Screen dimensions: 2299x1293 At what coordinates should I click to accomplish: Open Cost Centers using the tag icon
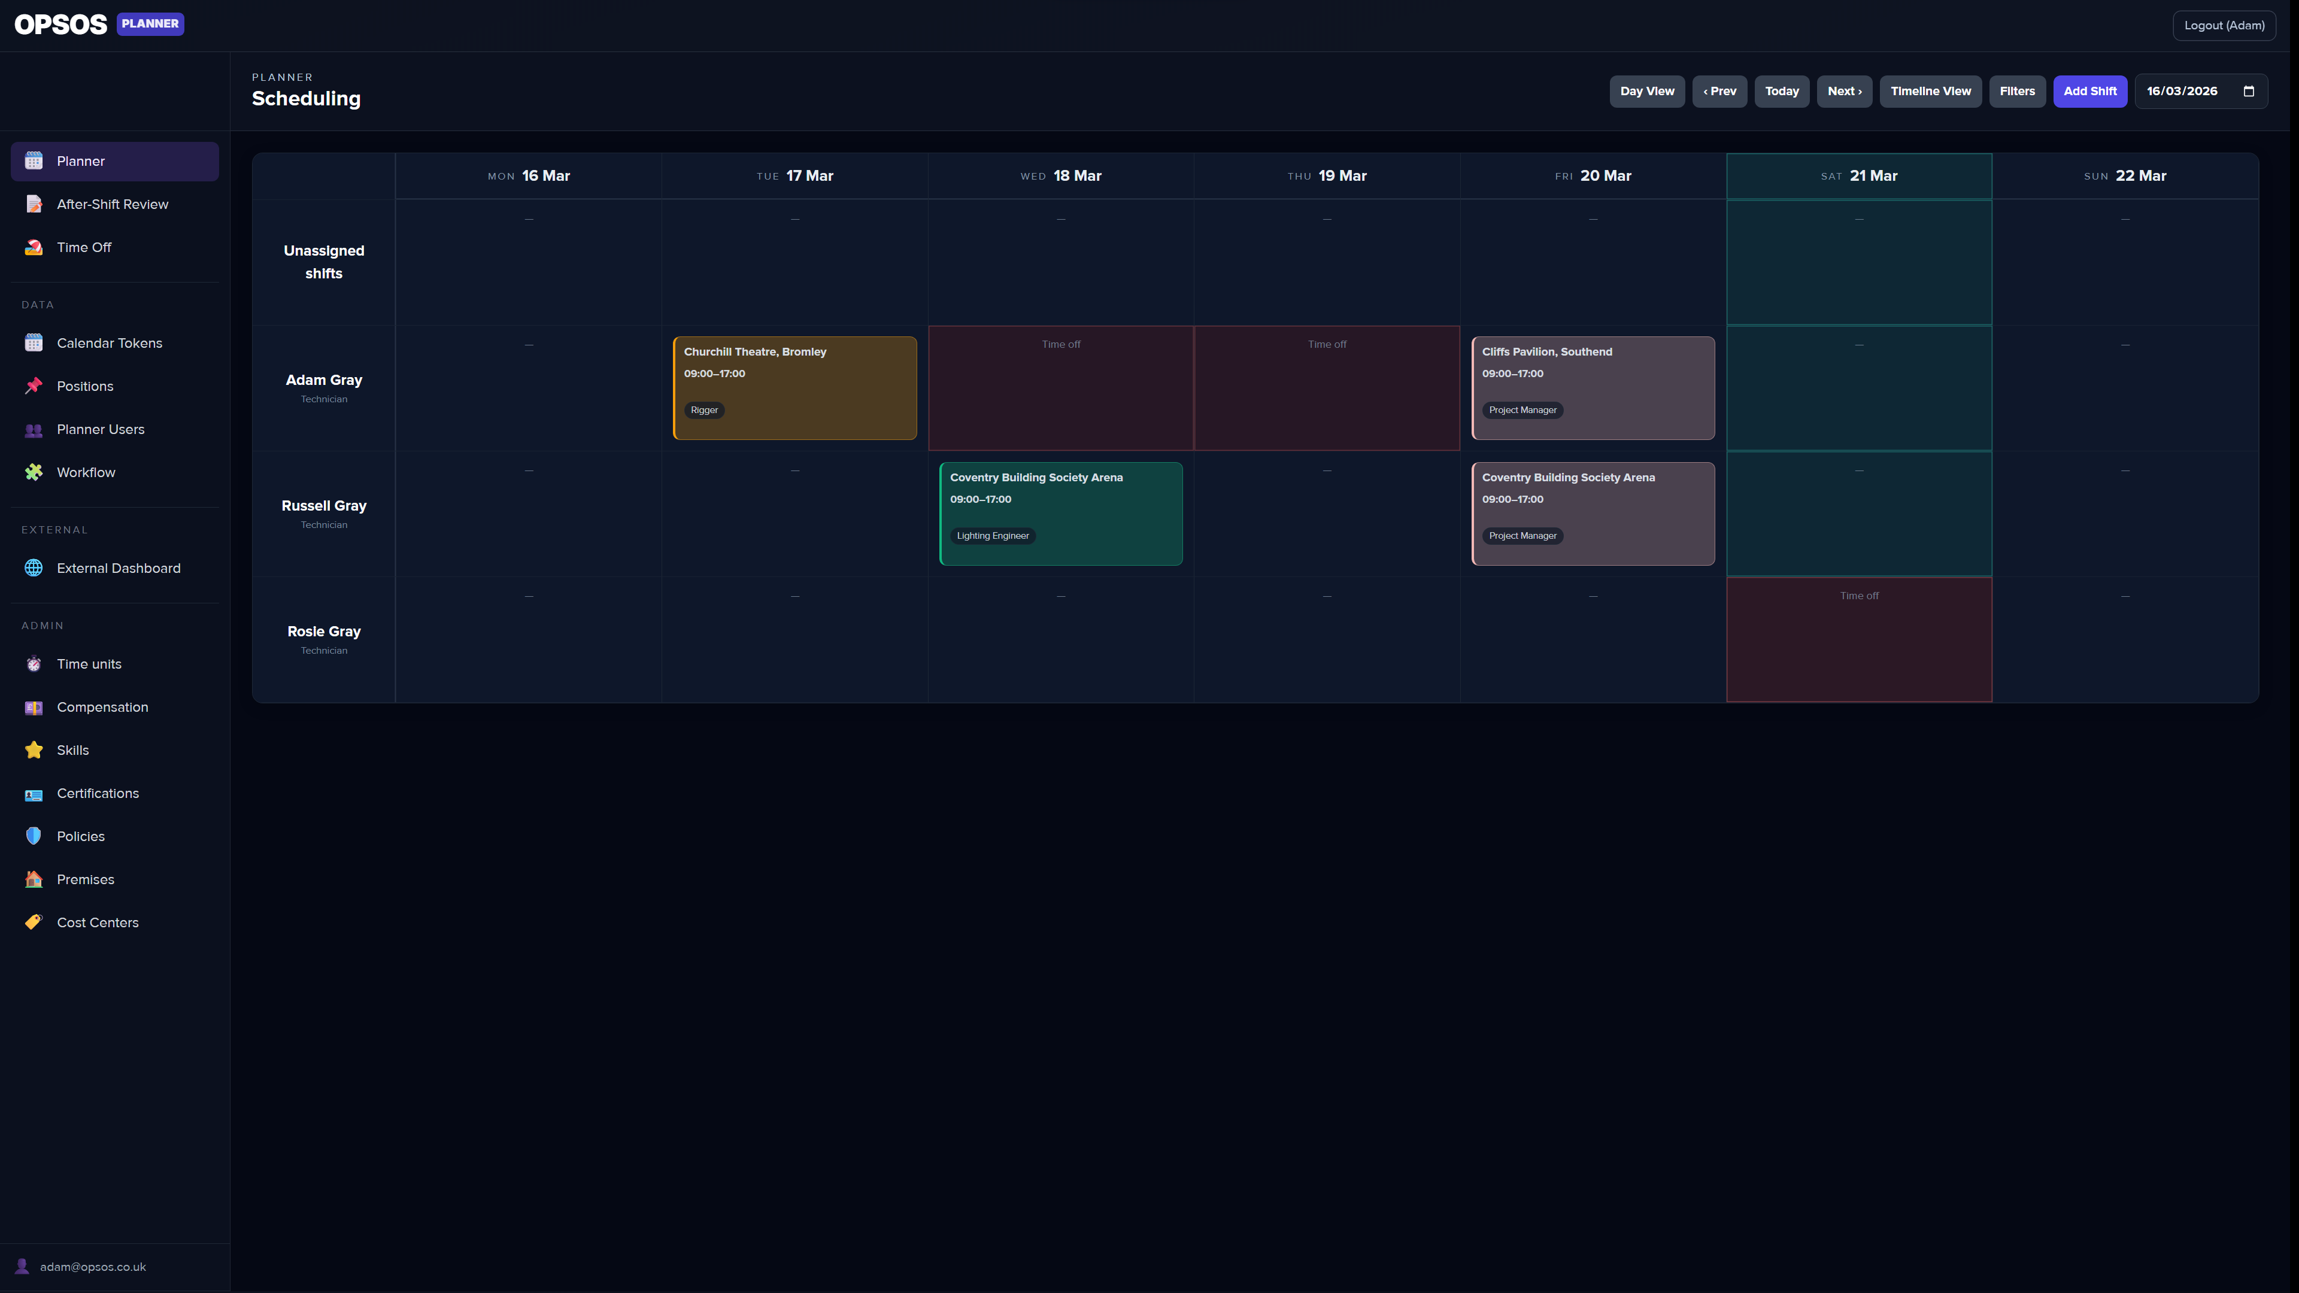[x=33, y=922]
